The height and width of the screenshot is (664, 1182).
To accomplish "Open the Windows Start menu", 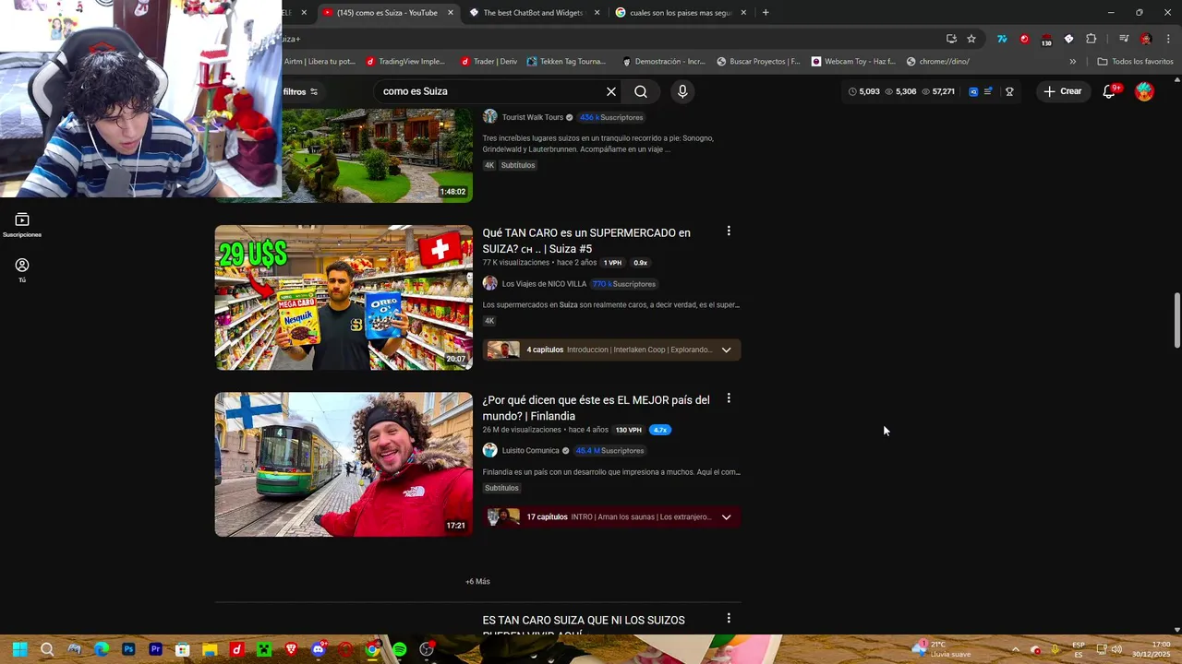I will (19, 649).
